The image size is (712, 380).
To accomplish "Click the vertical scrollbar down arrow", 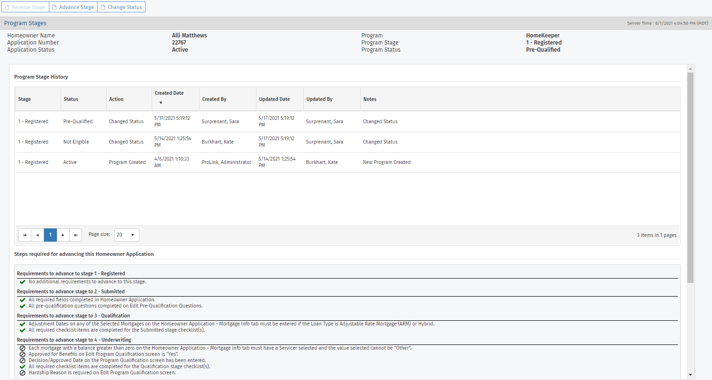I will tap(690, 375).
